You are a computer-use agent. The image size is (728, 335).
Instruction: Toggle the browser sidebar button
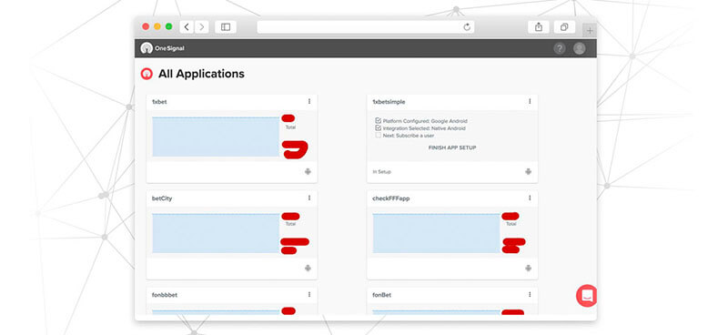(226, 27)
